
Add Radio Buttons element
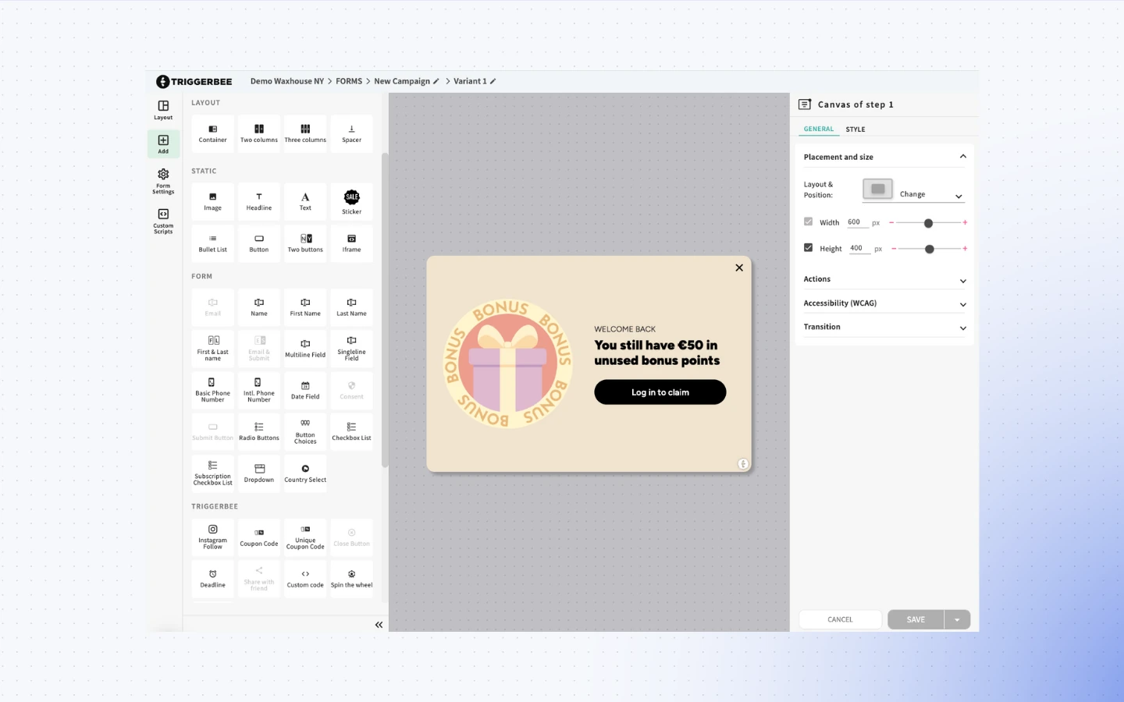click(259, 432)
